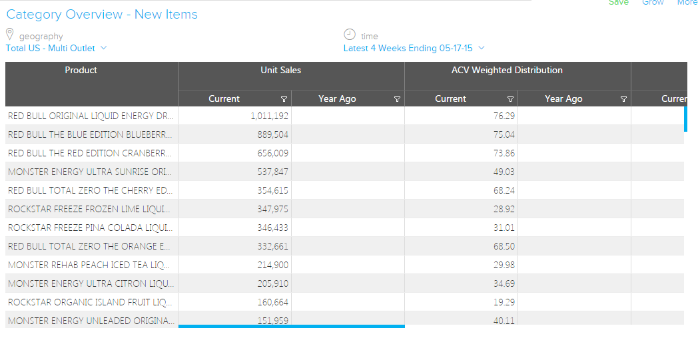Select the Red Bull Original Liquid Energy row
Screen dimensions: 700x338
[90, 116]
